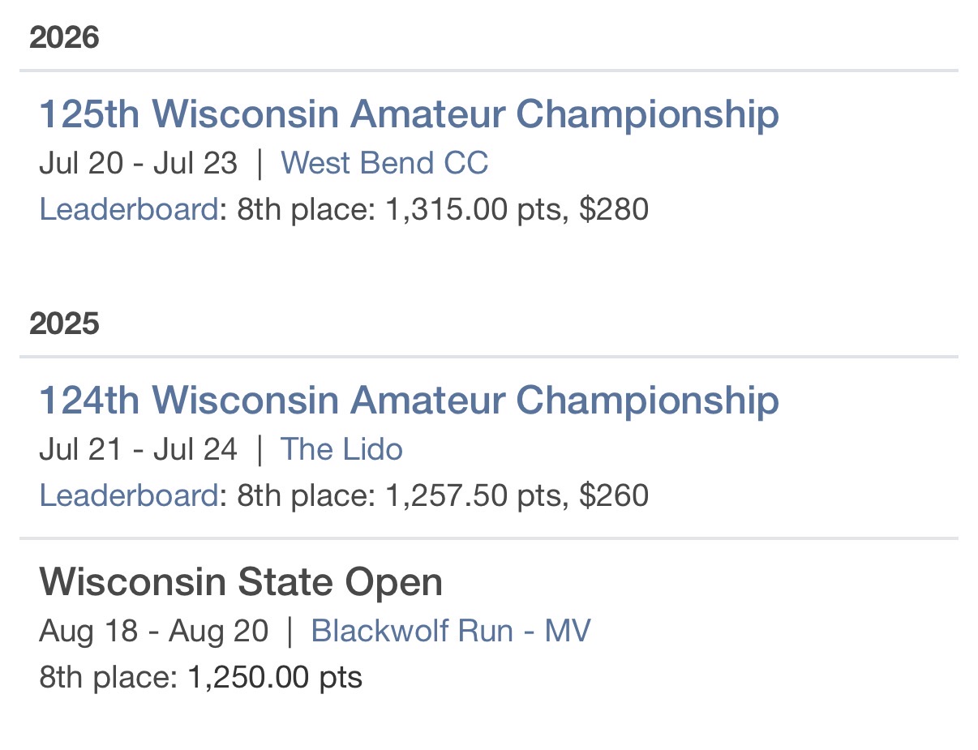
Task: Open the 124th Wisconsin Amateur Championship link
Action: (x=409, y=401)
